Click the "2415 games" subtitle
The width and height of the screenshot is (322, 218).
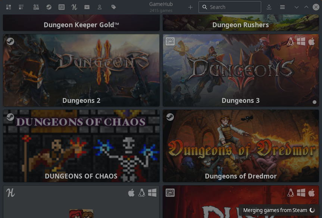point(161,10)
